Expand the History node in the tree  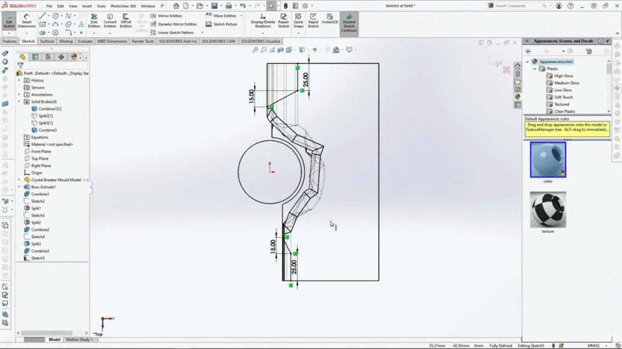[19, 81]
